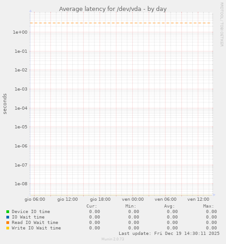Click the 'Write IO Wait time' legend label

click(x=36, y=228)
